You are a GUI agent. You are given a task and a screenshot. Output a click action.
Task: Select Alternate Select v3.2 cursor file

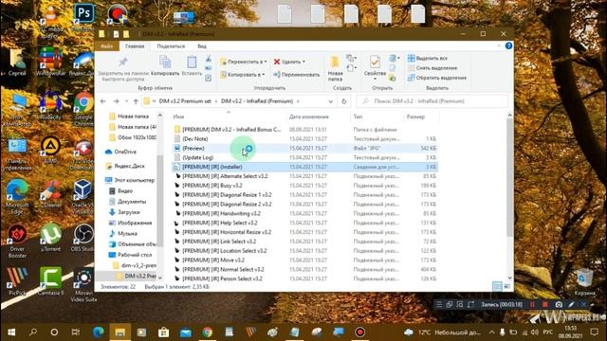pyautogui.click(x=305, y=176)
